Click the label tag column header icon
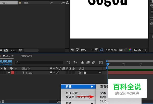The width and height of the screenshot is (153, 104). 11,69
